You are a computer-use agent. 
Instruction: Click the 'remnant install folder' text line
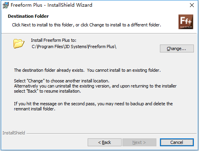click(34, 109)
